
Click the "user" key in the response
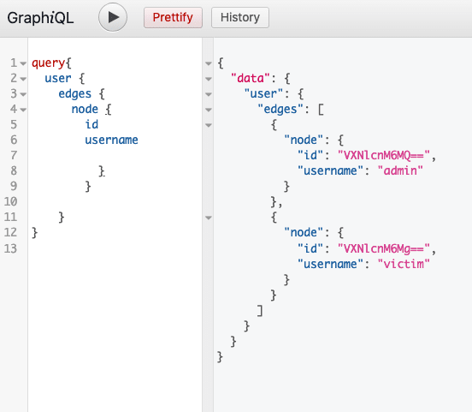tap(263, 94)
